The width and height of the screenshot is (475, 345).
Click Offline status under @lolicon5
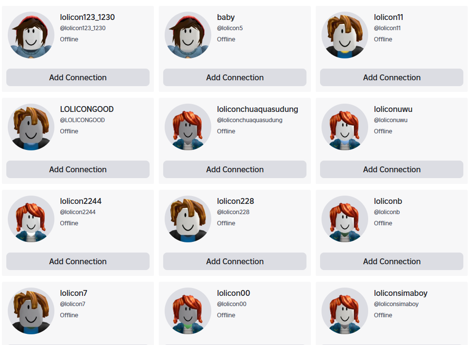pos(226,39)
